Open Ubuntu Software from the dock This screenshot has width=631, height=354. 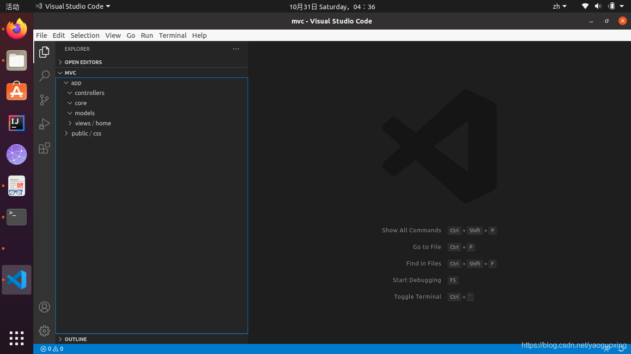coord(17,92)
